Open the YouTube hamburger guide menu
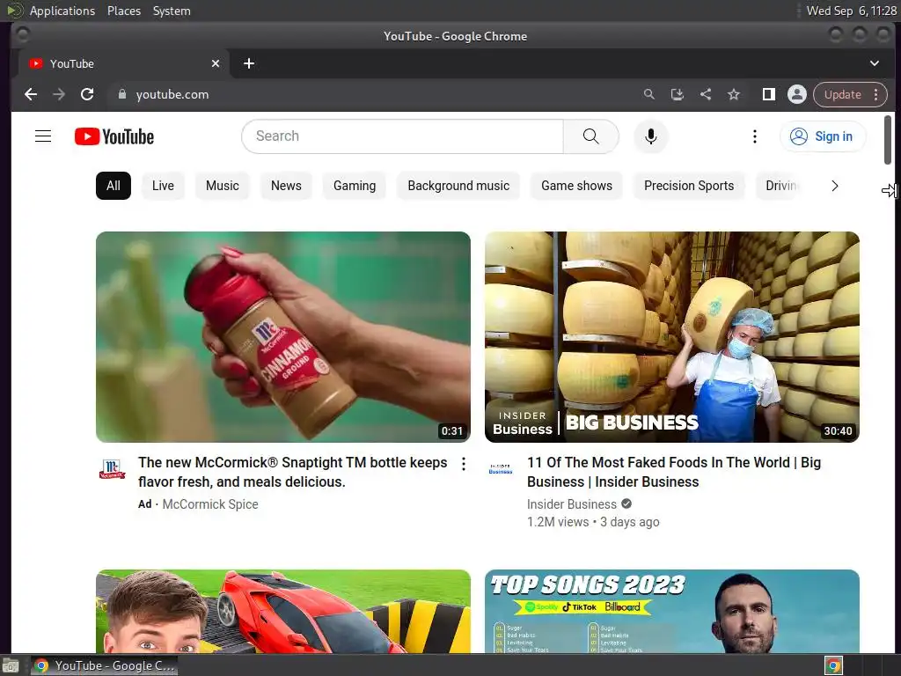The width and height of the screenshot is (901, 676). (43, 136)
